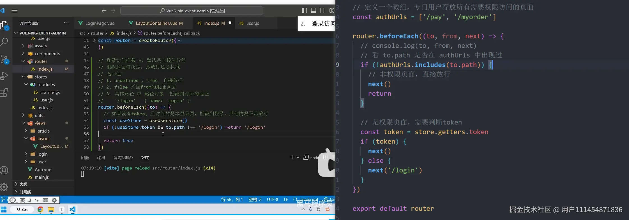Click the cursor position '行 56, 列 1' status
The image size is (629, 220).
(x=232, y=200)
